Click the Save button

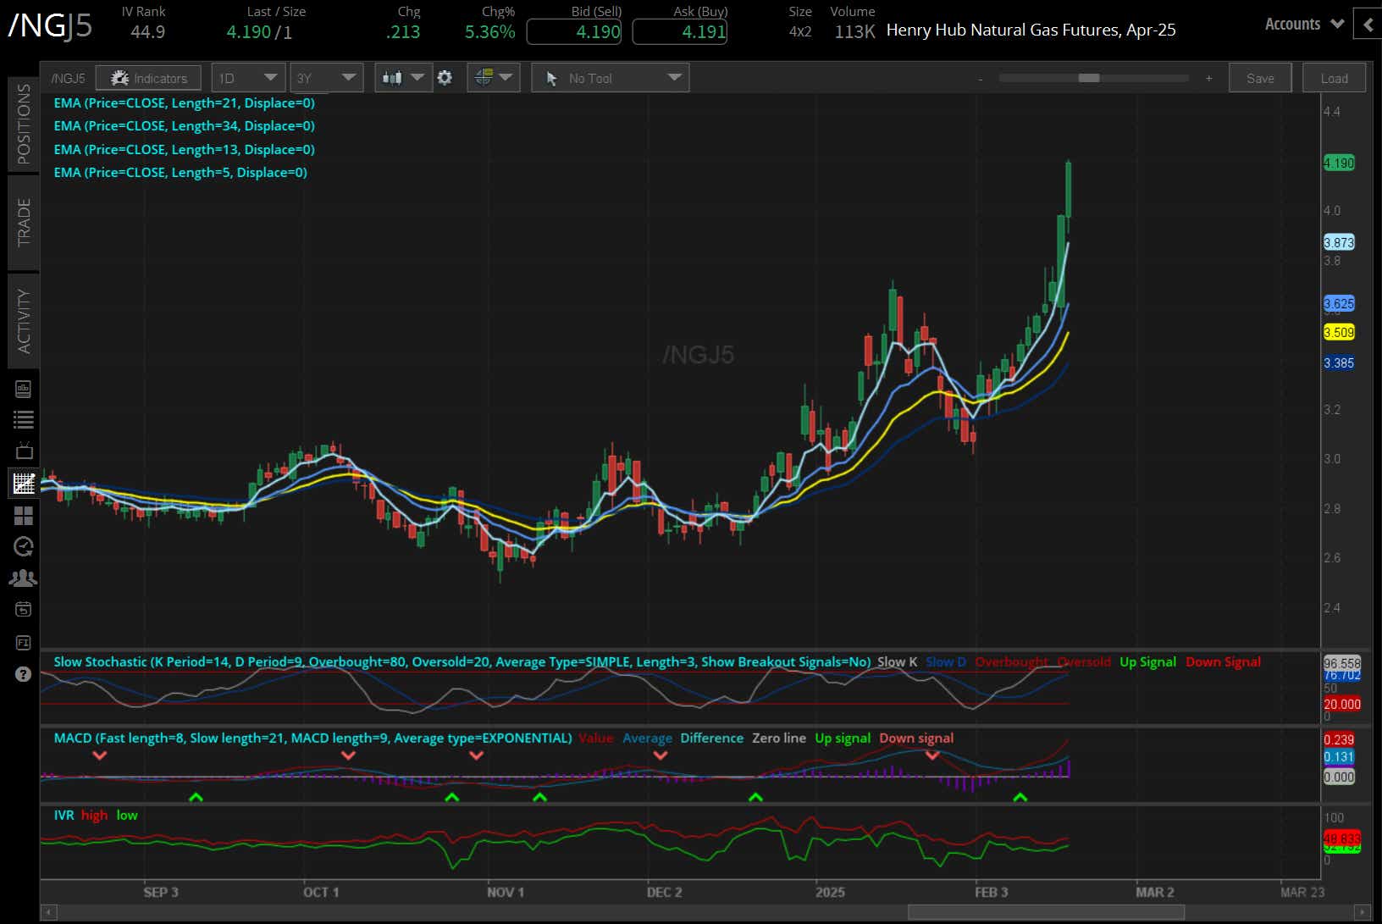click(1260, 77)
